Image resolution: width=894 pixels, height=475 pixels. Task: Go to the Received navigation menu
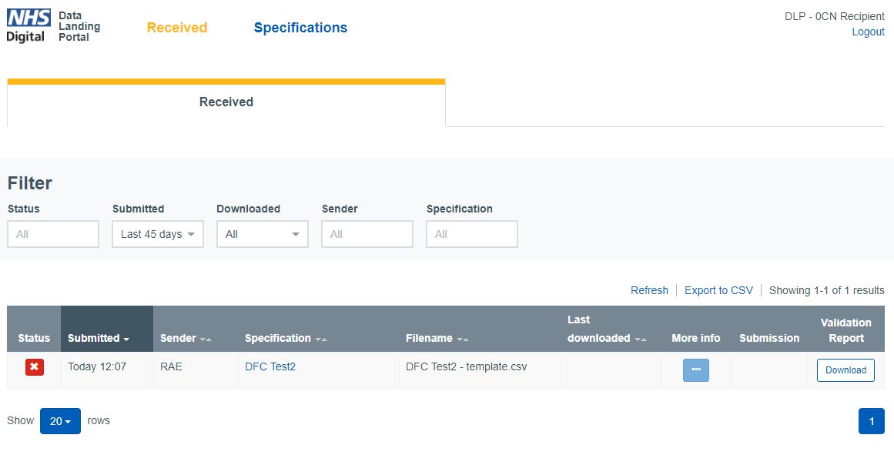click(177, 28)
